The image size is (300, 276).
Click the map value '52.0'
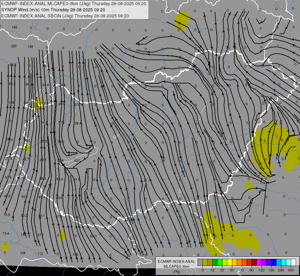[x=77, y=161]
